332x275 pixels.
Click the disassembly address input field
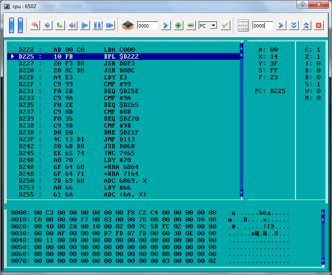tap(147, 26)
